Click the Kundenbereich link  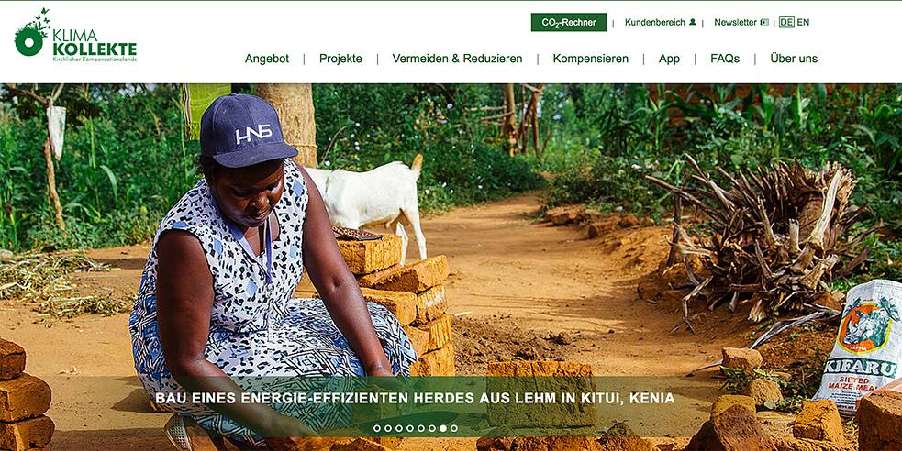pos(654,22)
